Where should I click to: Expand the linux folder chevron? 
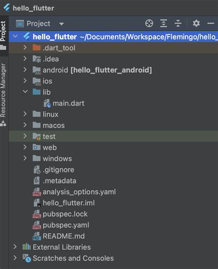(x=25, y=114)
